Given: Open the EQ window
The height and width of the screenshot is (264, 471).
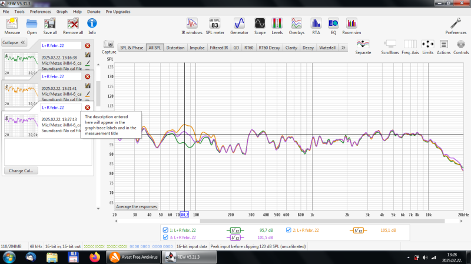Looking at the screenshot, I should point(333,26).
